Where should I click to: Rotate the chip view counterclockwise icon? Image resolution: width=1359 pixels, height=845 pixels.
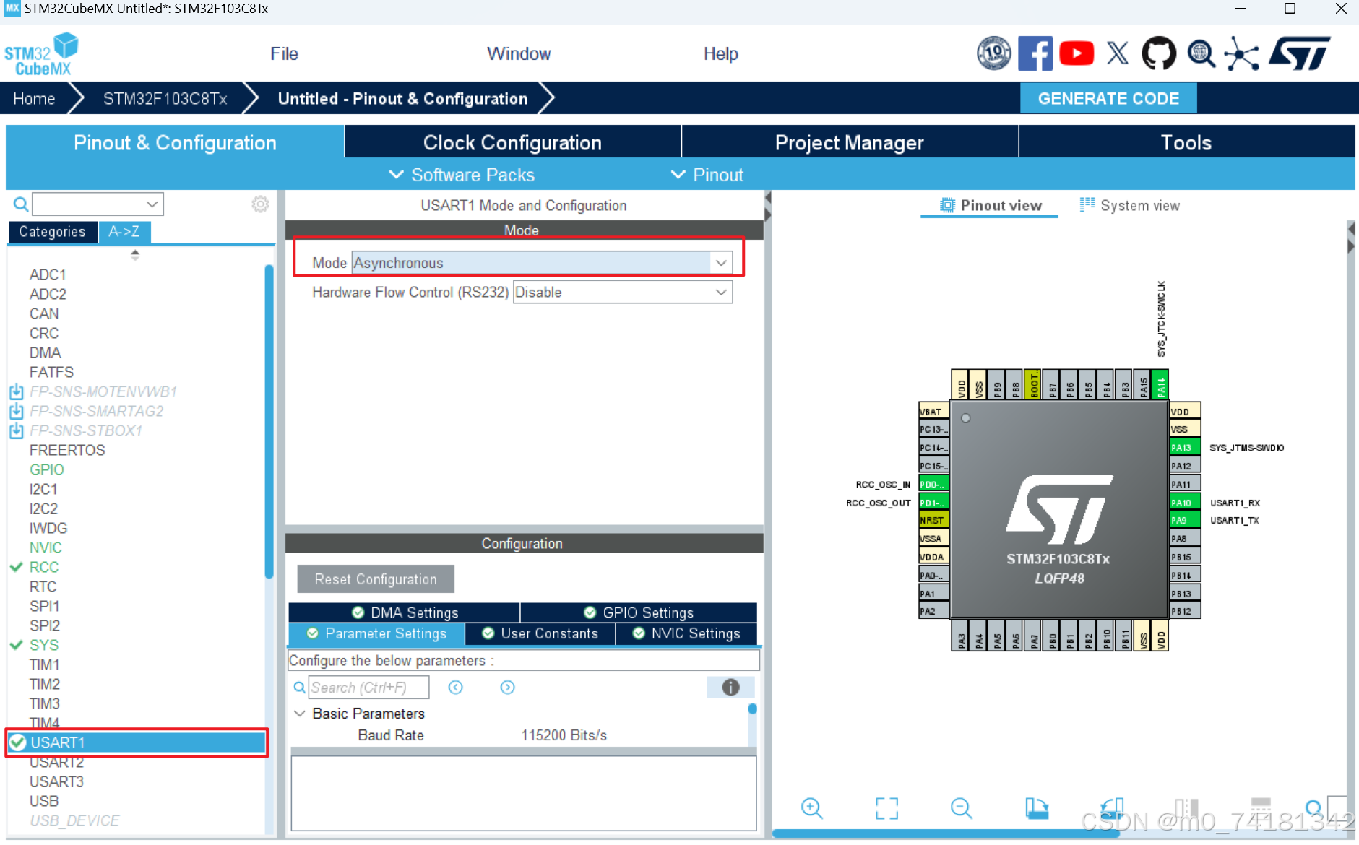1112,808
